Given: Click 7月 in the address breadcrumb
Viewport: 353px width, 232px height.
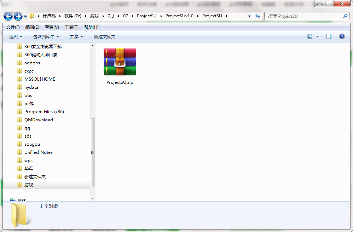Looking at the screenshot, I should point(111,16).
